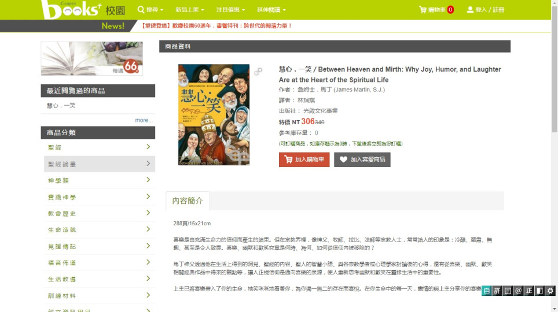Image resolution: width=558 pixels, height=312 pixels.
Task: Click the 許 icon in bottom-right toolbar
Action: (497, 291)
